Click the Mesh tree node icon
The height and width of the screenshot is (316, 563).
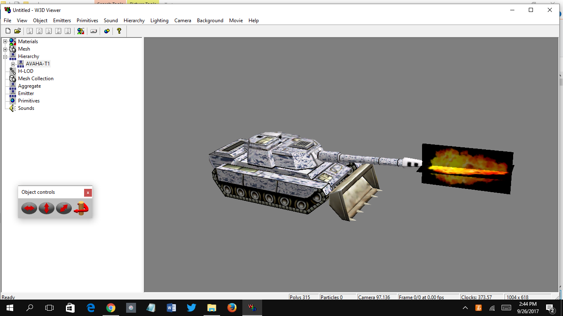click(x=13, y=49)
